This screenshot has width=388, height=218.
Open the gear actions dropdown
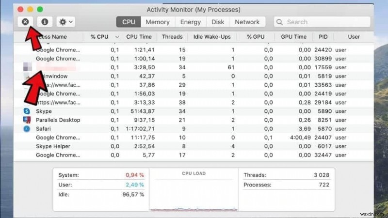click(65, 22)
